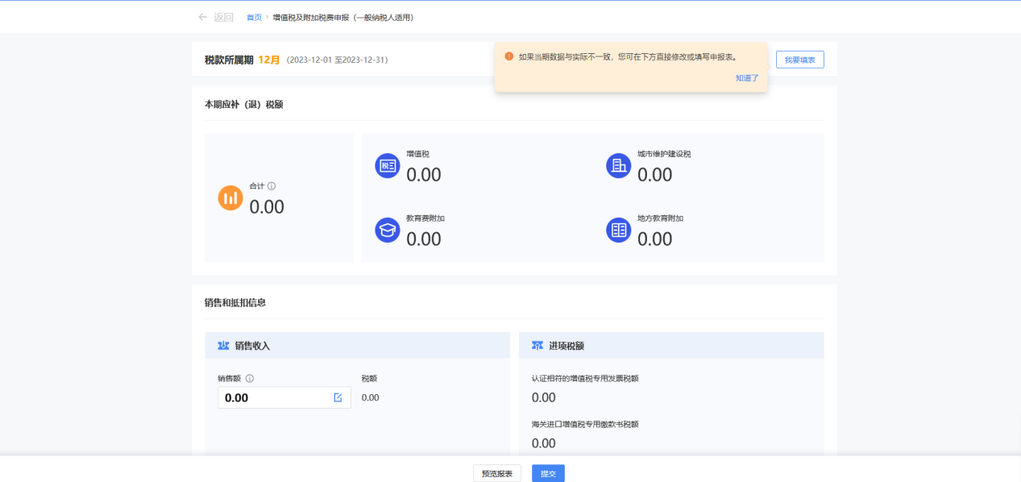Click the 销售收入 section header icon

(x=223, y=346)
